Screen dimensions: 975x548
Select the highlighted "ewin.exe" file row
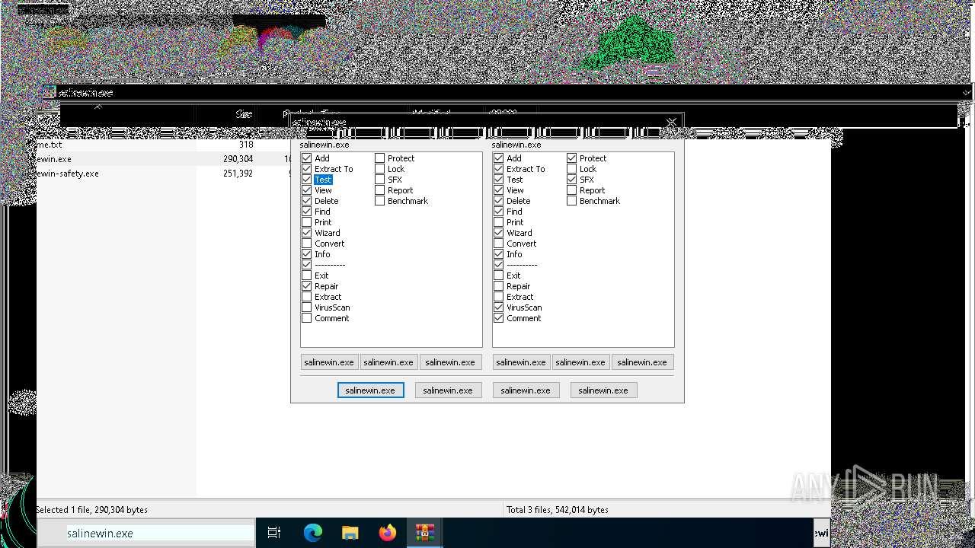point(164,159)
